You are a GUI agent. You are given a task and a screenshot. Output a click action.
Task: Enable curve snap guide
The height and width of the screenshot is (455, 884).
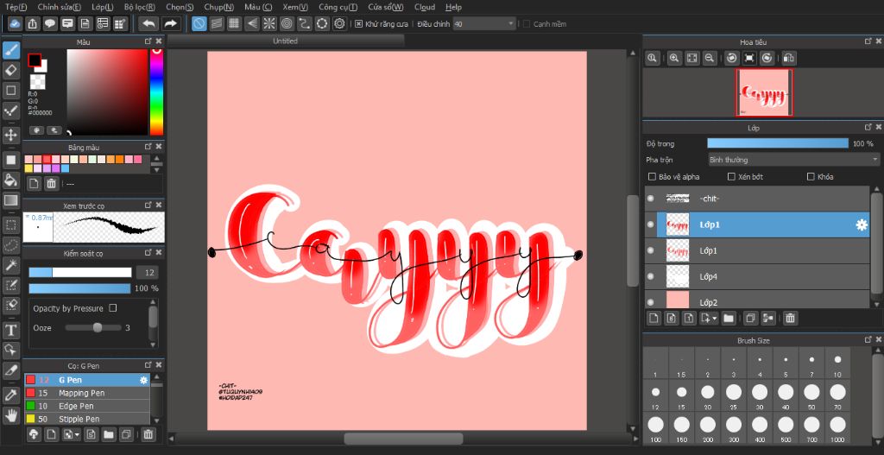point(305,23)
